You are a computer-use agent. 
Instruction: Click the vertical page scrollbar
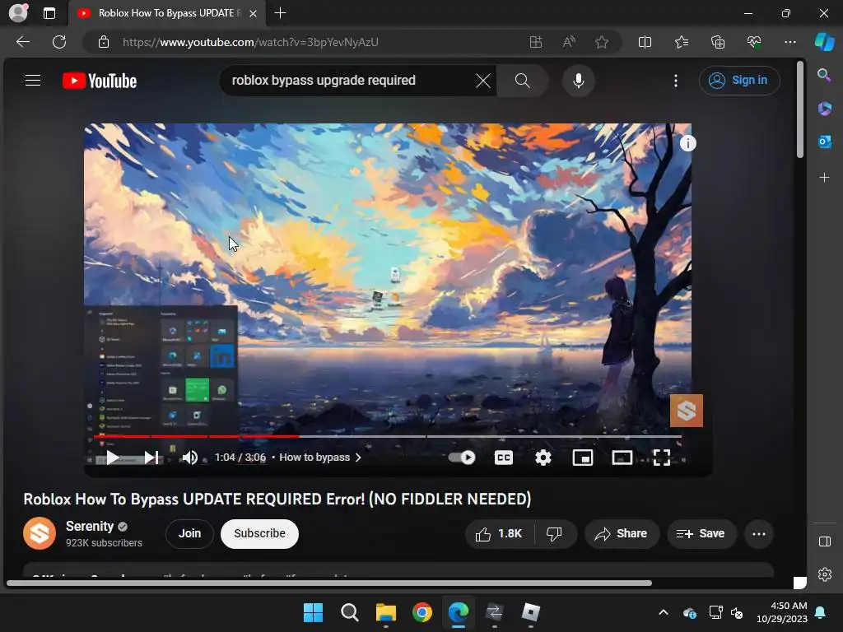coord(800,110)
